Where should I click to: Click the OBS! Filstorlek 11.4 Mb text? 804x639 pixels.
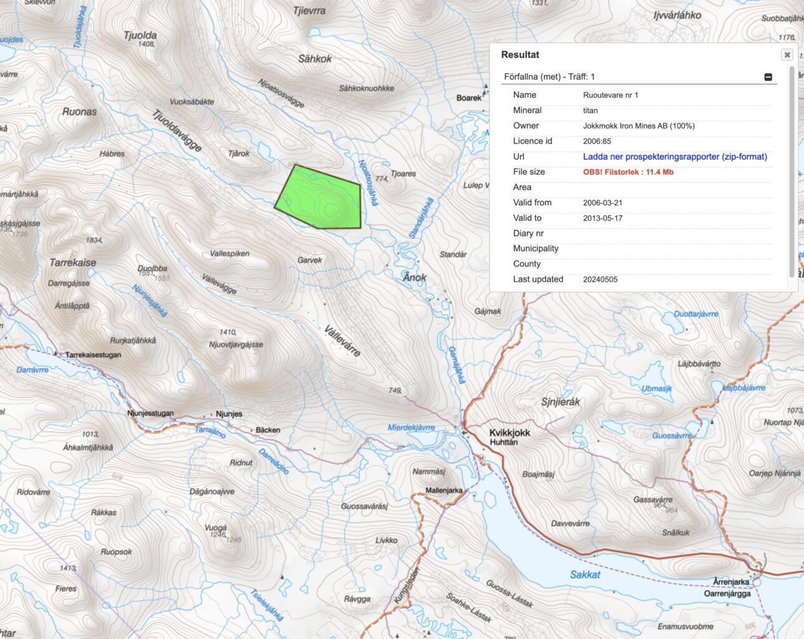pyautogui.click(x=628, y=172)
